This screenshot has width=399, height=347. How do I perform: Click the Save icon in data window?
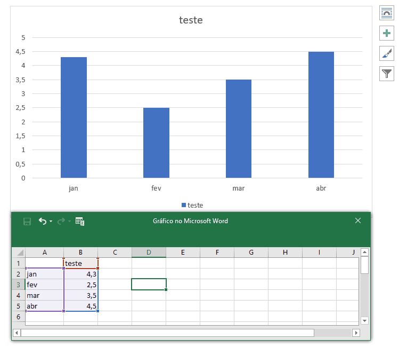tap(27, 221)
